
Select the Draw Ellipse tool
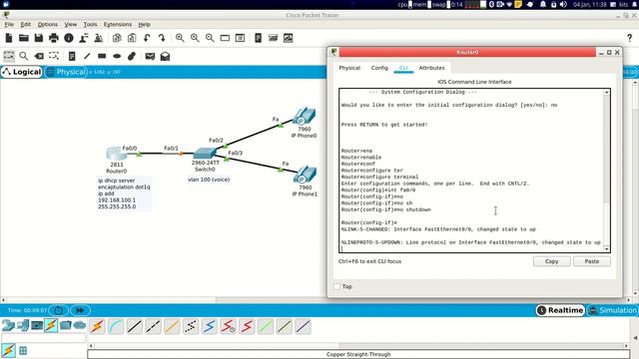point(117,56)
